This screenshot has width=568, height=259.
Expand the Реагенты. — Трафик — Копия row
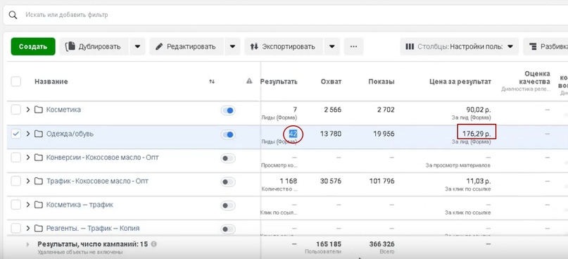click(x=28, y=229)
